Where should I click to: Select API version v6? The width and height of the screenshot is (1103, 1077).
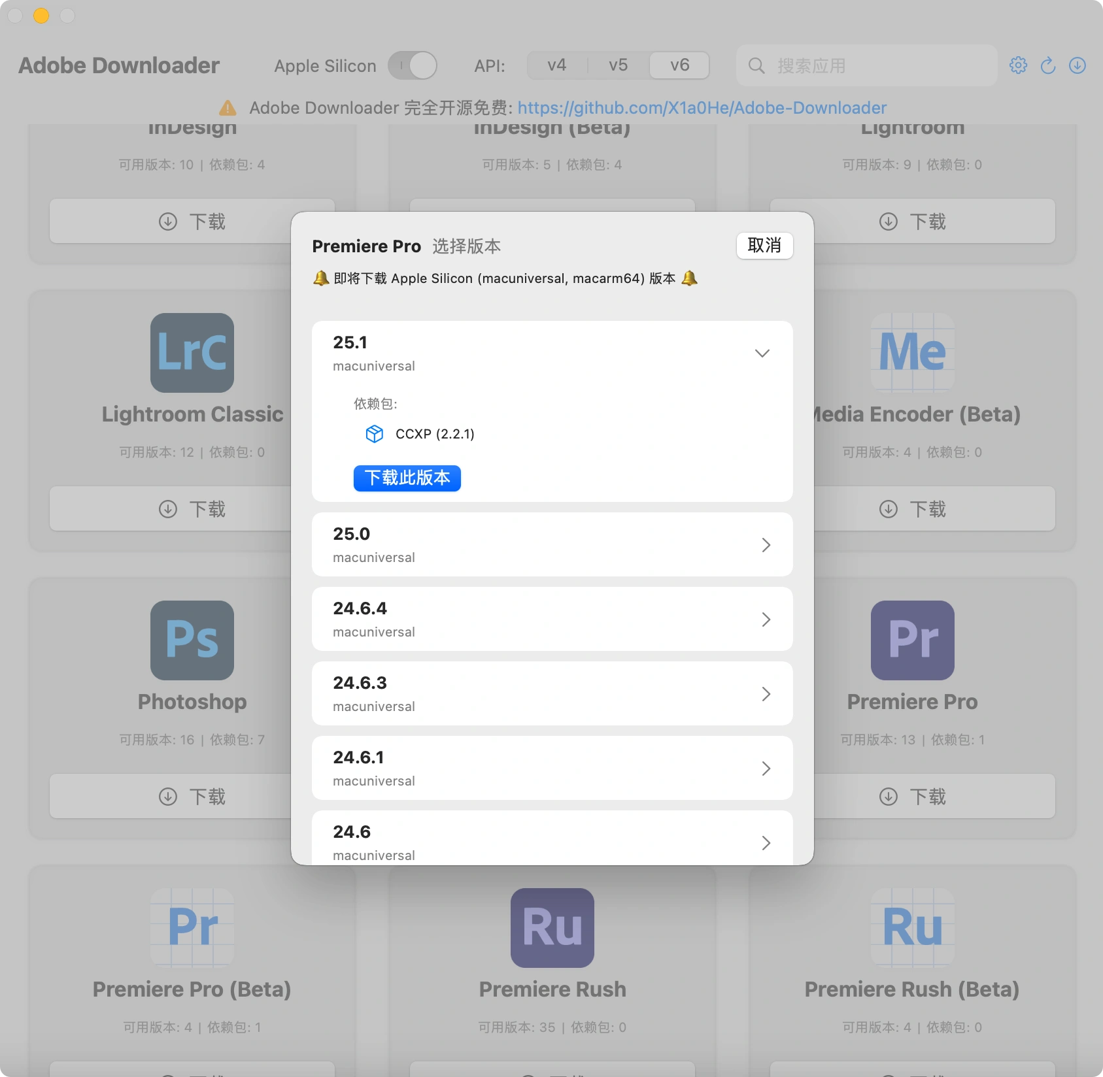(x=679, y=65)
